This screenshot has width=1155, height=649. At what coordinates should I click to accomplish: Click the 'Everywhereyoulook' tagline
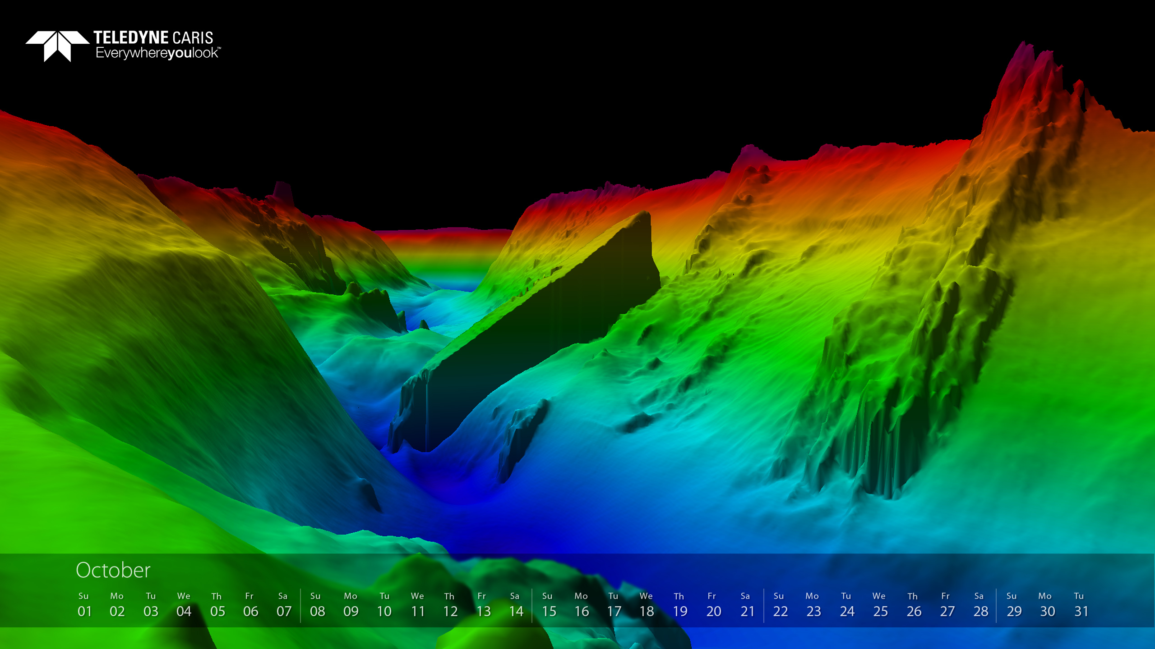coord(158,53)
